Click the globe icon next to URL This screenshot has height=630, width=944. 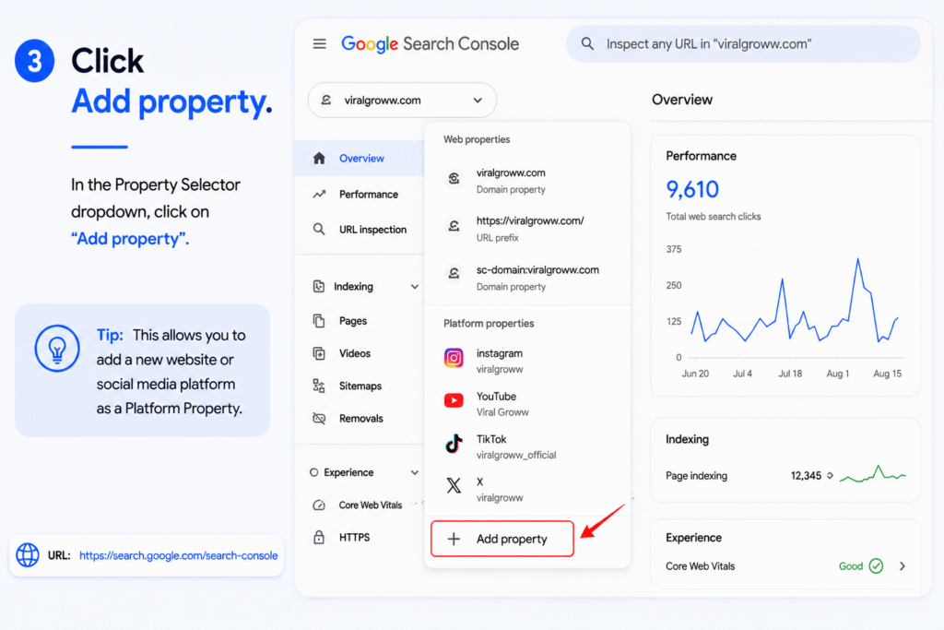[x=28, y=554]
